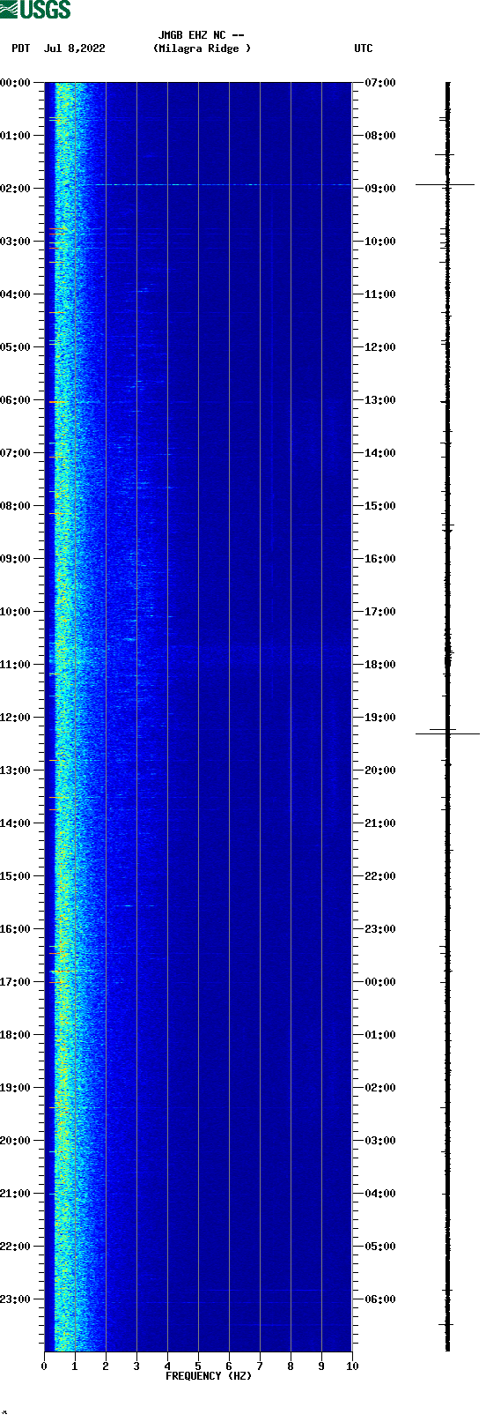Click the FREQUENCY (HZ) axis title
The image size is (486, 1422).
pyautogui.click(x=209, y=1376)
